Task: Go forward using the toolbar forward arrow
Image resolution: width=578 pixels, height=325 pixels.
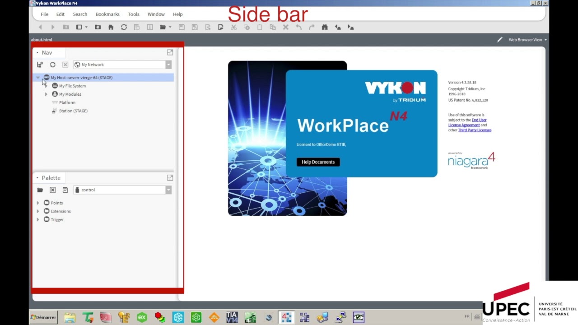Action: (x=53, y=28)
